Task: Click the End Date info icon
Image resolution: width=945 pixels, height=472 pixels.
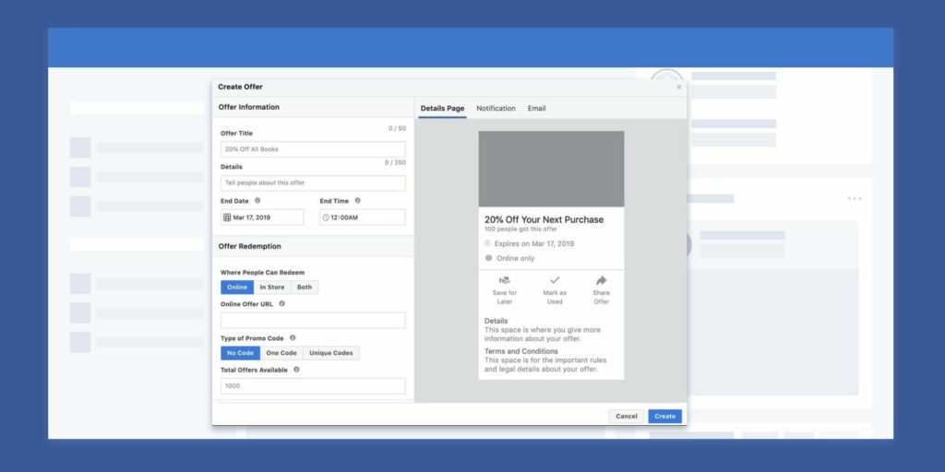Action: [x=257, y=200]
